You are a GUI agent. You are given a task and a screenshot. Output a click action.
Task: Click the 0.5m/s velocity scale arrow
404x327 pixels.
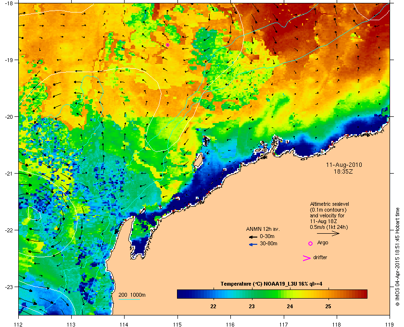tap(328, 233)
